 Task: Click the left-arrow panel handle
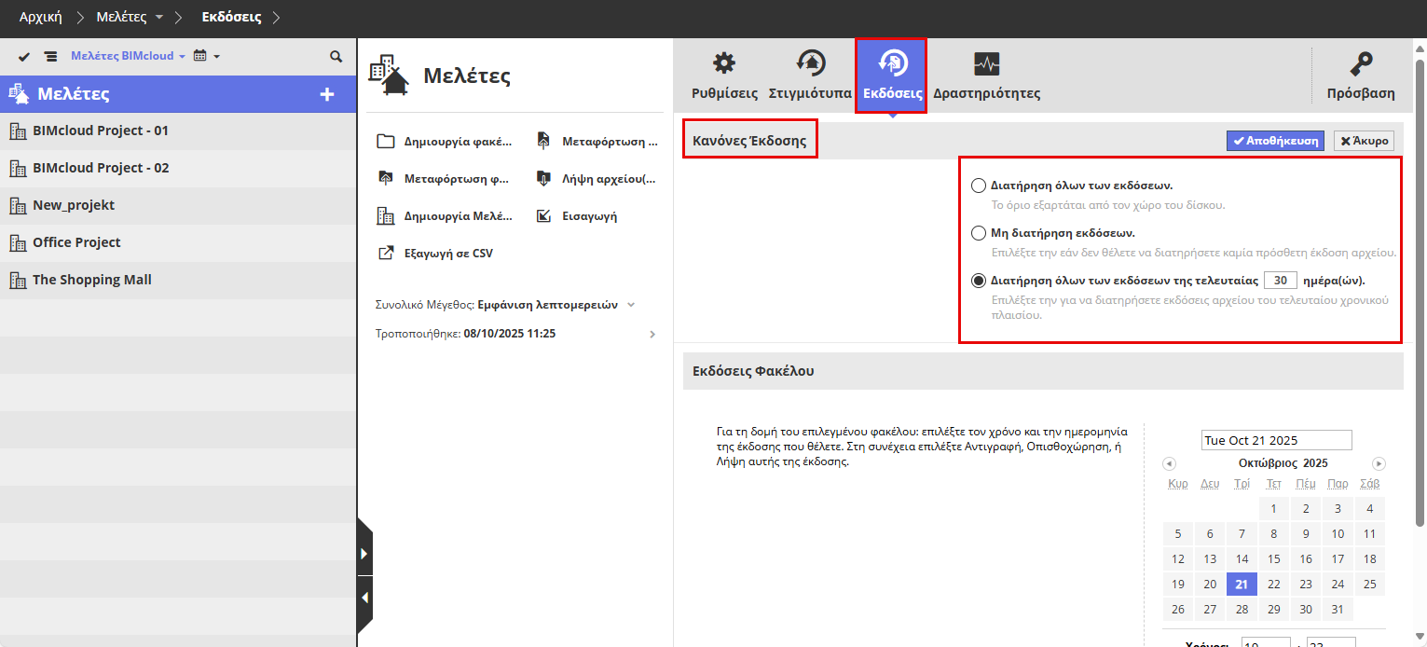(x=364, y=598)
